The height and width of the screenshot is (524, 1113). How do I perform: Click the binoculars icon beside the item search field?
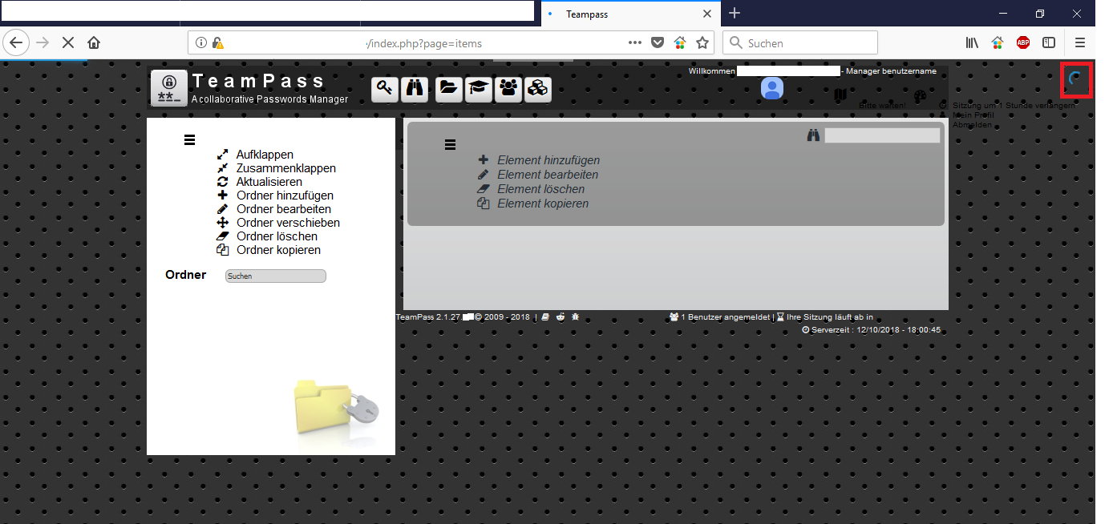coord(813,135)
